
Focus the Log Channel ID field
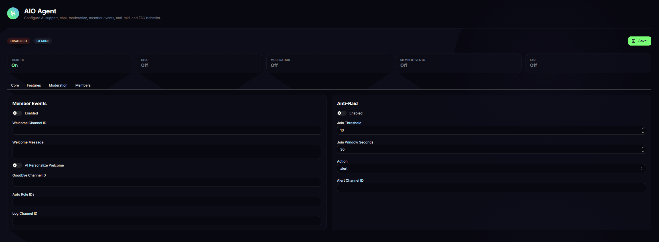pos(167,221)
